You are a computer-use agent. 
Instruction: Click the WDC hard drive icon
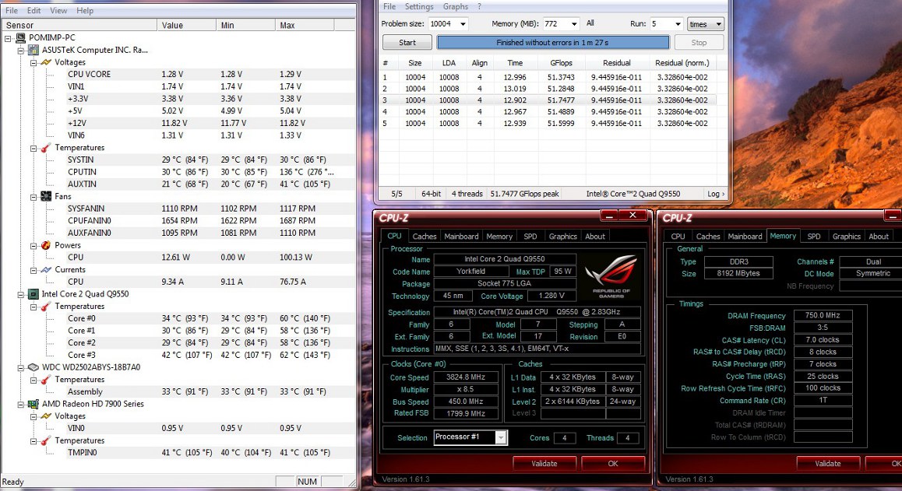[x=34, y=367]
